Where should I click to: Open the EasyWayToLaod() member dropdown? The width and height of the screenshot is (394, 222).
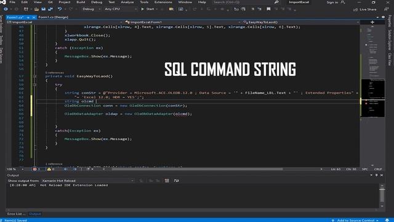point(301,22)
